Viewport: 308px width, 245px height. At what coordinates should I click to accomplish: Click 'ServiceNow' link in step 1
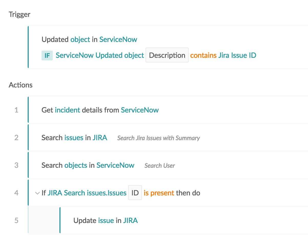(140, 110)
